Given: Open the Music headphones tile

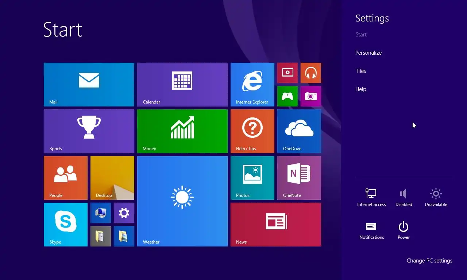Looking at the screenshot, I should tap(311, 73).
